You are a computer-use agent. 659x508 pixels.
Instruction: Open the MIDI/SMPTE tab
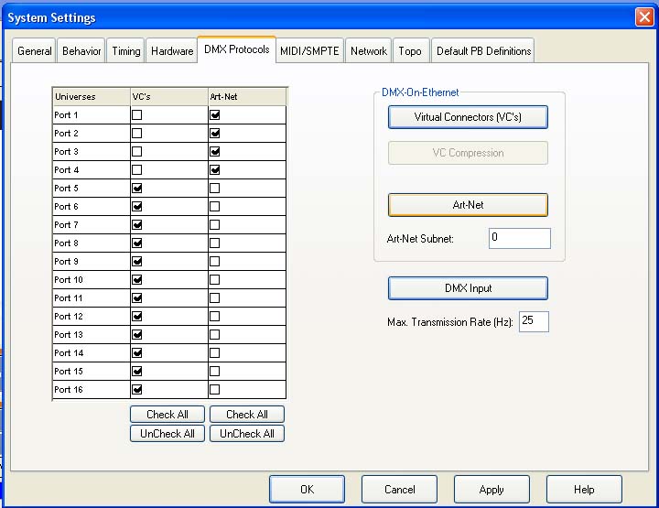click(x=310, y=51)
